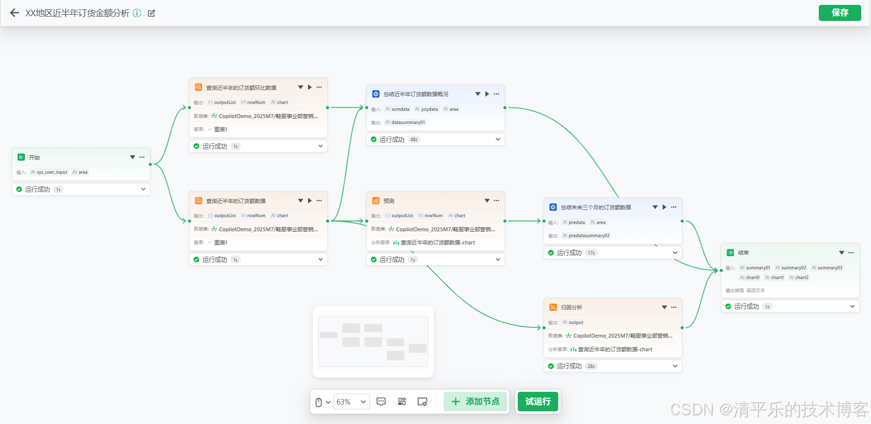Image resolution: width=871 pixels, height=424 pixels.
Task: Click the summary01 input in 结束 node
Action: pyautogui.click(x=755, y=268)
